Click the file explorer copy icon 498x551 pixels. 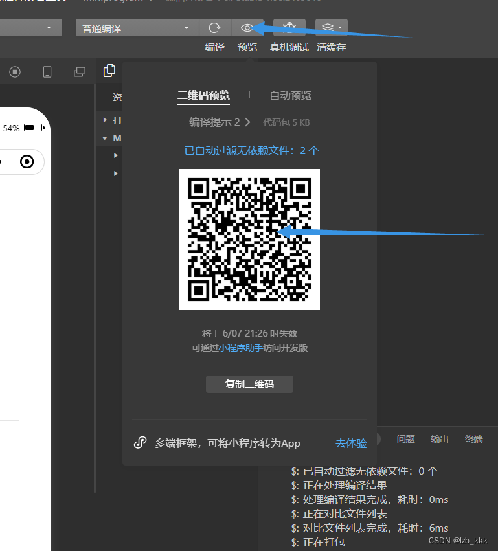coord(109,71)
